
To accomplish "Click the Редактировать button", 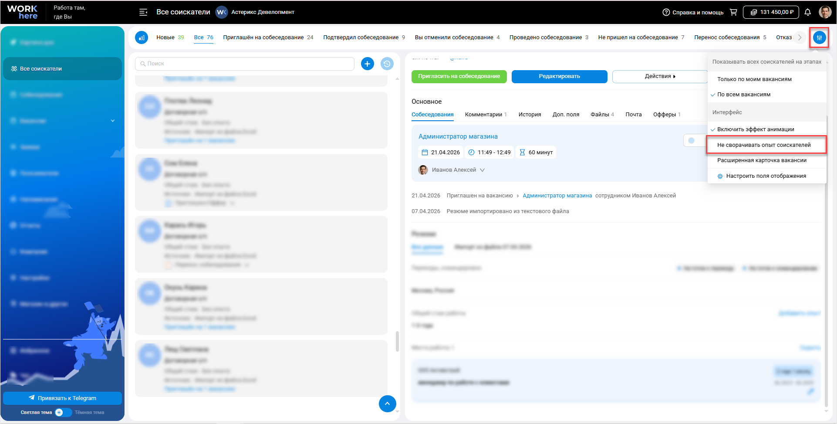I will pos(560,76).
